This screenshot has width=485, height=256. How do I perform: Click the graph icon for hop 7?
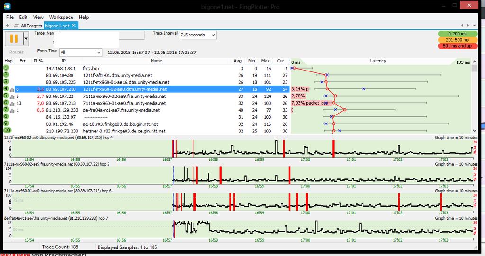coord(12,110)
